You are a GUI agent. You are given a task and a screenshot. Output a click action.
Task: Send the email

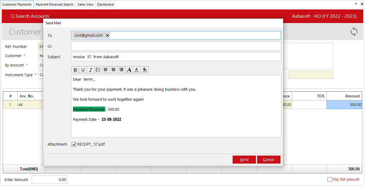(244, 159)
